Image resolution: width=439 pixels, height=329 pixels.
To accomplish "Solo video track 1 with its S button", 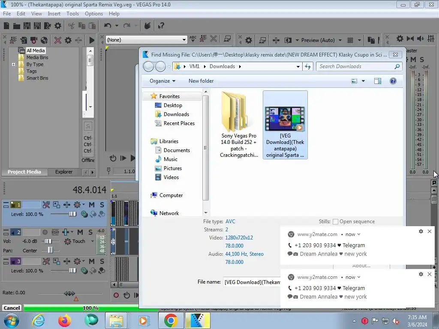I will [102, 205].
